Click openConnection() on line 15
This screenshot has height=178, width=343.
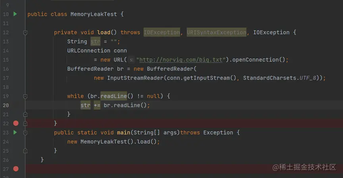[x=258, y=59]
